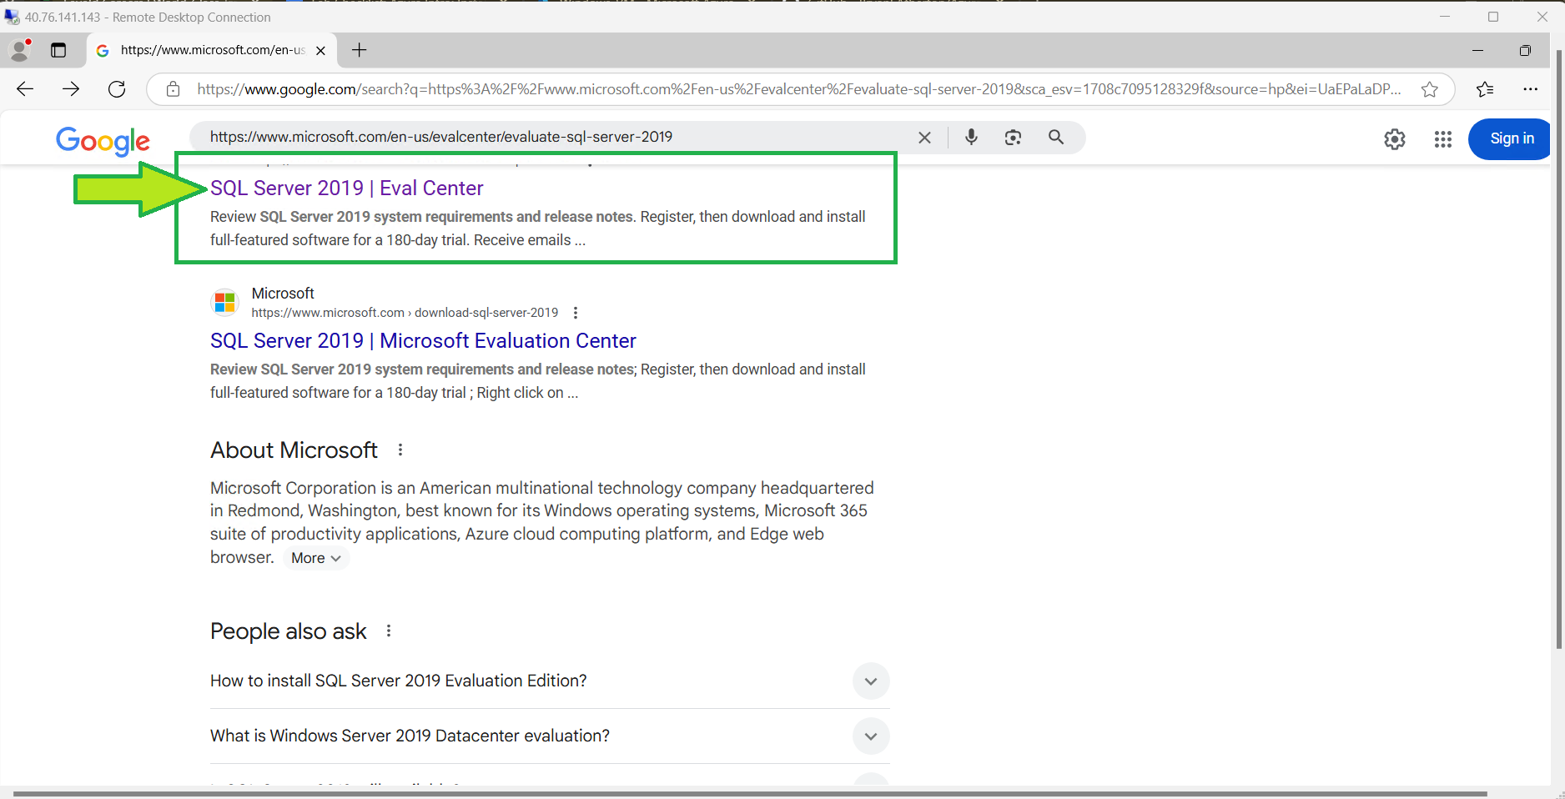Sign in to Google account
This screenshot has width=1565, height=799.
pos(1512,138)
